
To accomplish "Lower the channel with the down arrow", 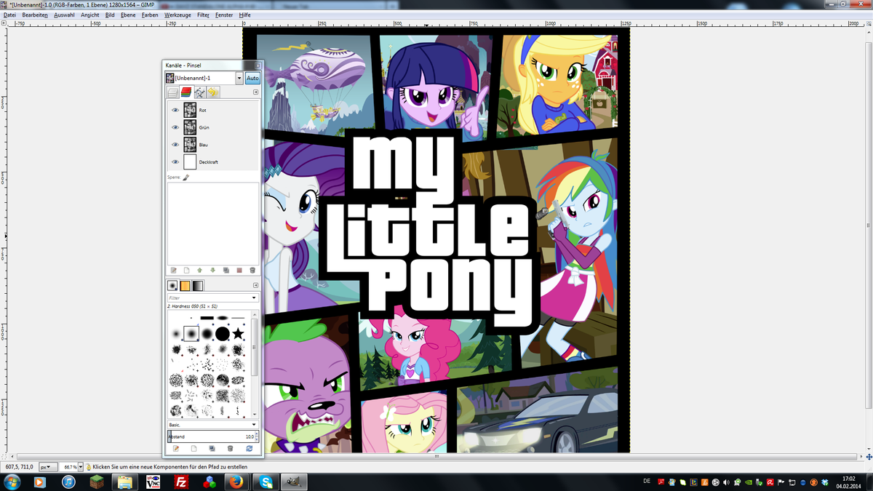I will [212, 270].
